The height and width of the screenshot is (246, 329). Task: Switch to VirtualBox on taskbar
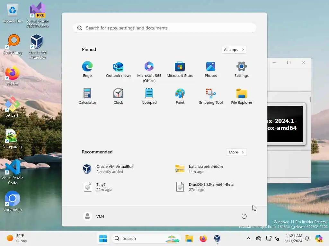(x=217, y=238)
